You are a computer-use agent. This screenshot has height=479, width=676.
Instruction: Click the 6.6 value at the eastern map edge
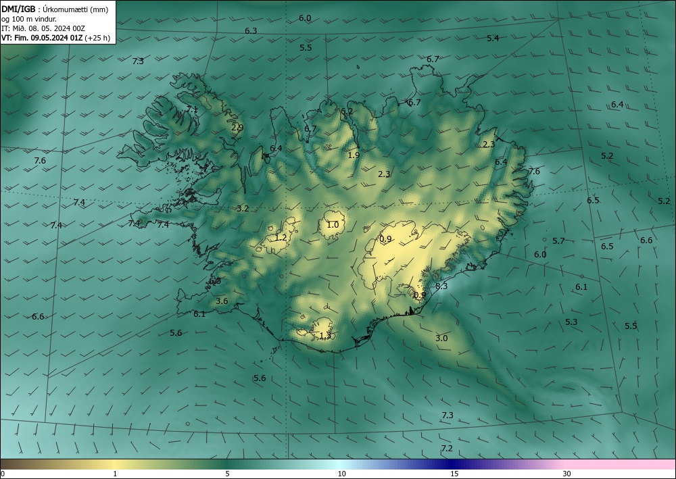(x=646, y=241)
